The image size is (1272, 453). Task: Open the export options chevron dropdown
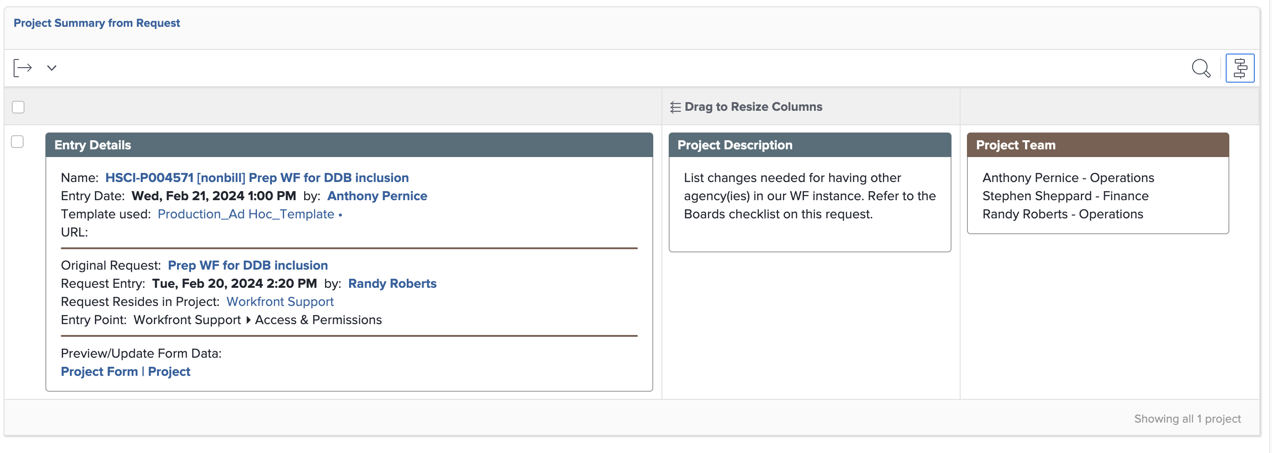(51, 68)
